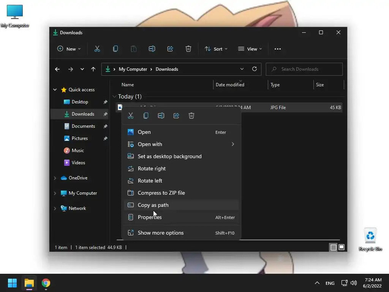Click the File Explorer taskbar icon
The width and height of the screenshot is (389, 292).
(29, 283)
